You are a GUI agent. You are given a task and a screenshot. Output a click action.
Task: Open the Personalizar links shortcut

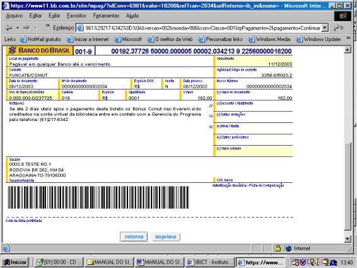pyautogui.click(x=220, y=39)
